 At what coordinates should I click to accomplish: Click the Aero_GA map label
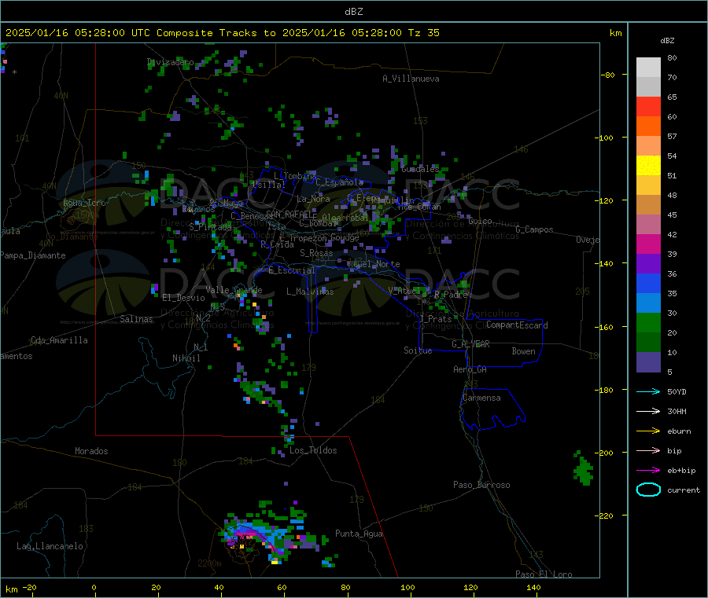point(470,369)
